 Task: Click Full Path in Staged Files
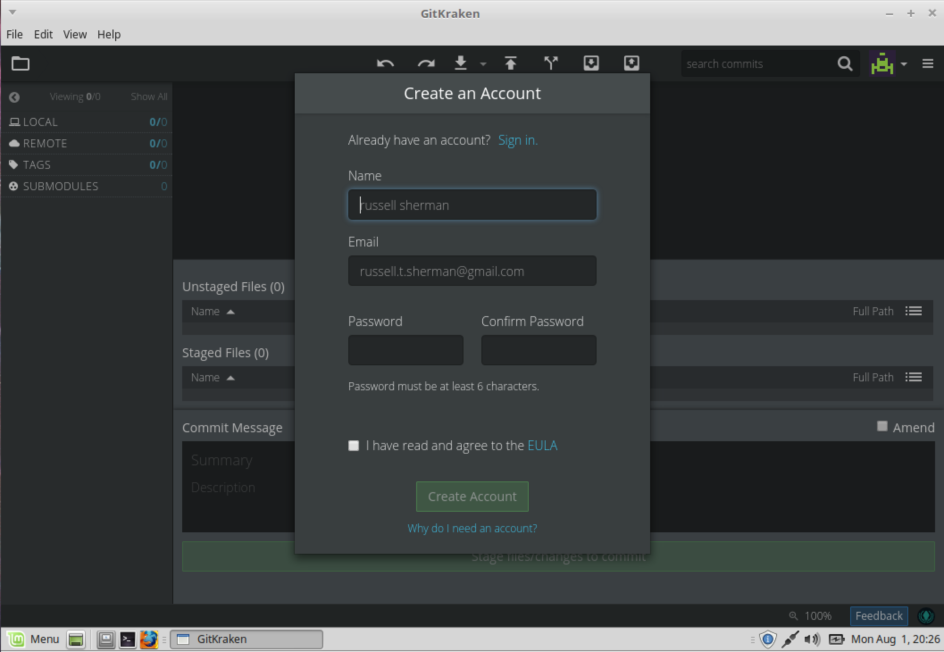873,377
